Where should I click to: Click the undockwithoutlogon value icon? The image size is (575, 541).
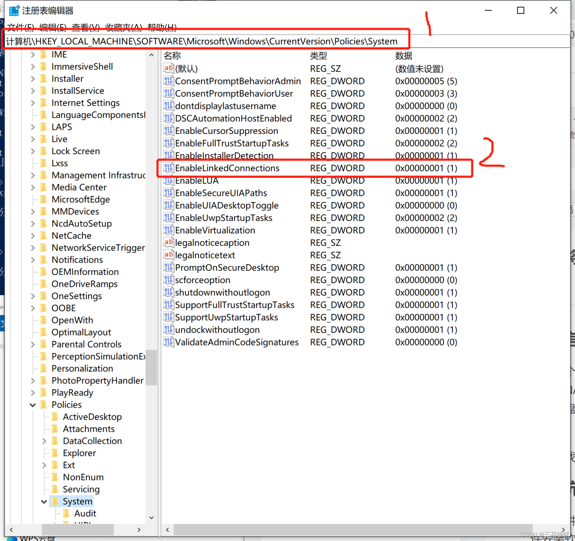point(168,329)
